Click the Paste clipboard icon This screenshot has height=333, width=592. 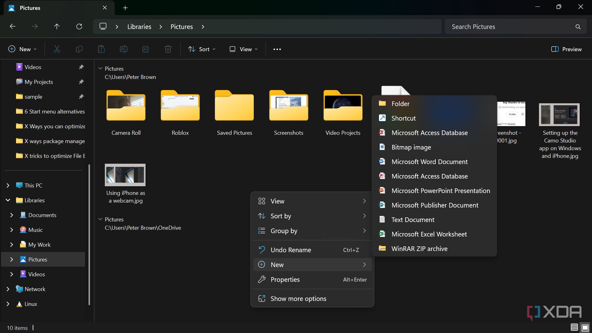coord(101,49)
